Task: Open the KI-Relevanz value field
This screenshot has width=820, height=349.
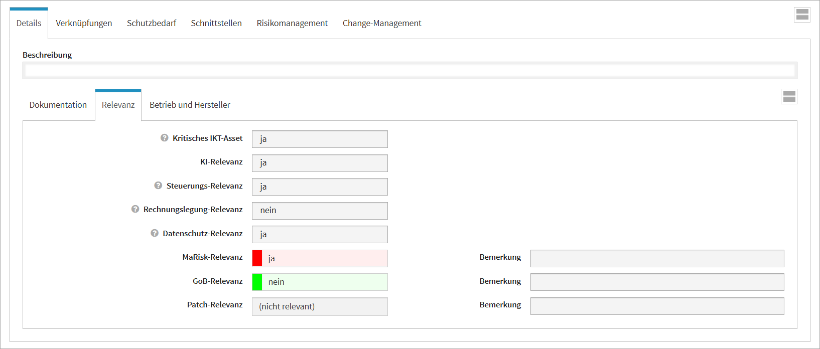Action: [320, 163]
